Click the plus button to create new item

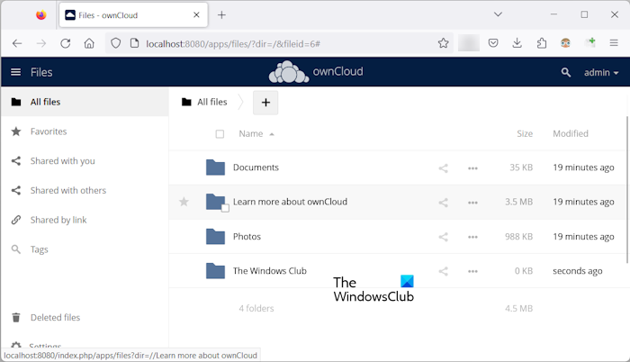265,103
